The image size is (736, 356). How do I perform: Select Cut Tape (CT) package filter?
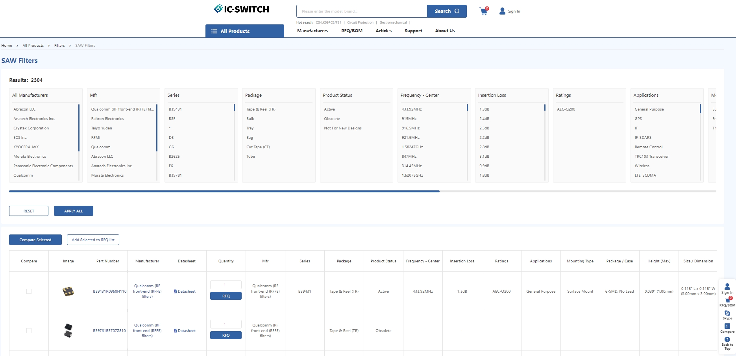pyautogui.click(x=258, y=147)
